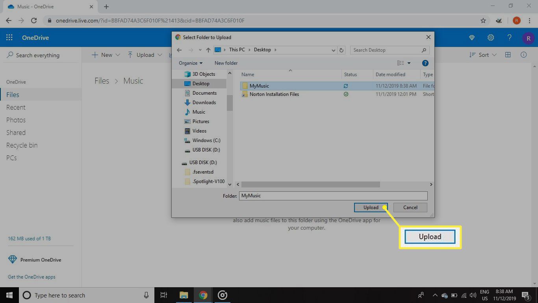Click Premium OneDrive link
The width and height of the screenshot is (538, 303).
[x=41, y=260]
